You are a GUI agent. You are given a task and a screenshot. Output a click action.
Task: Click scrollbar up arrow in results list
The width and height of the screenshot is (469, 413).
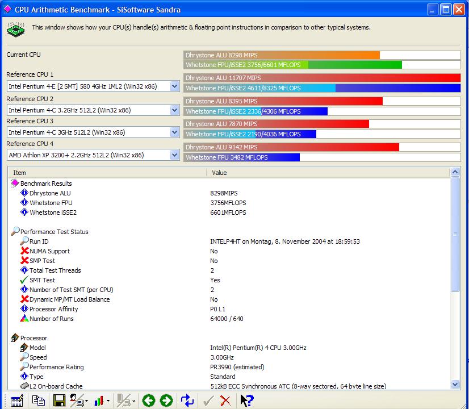[455, 172]
